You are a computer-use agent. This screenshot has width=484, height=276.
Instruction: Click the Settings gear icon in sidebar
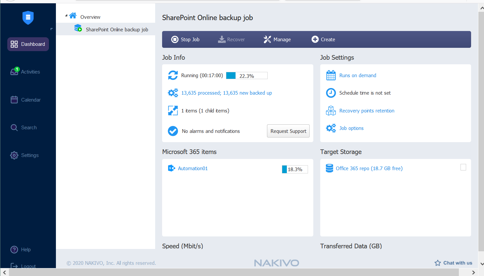(x=14, y=155)
